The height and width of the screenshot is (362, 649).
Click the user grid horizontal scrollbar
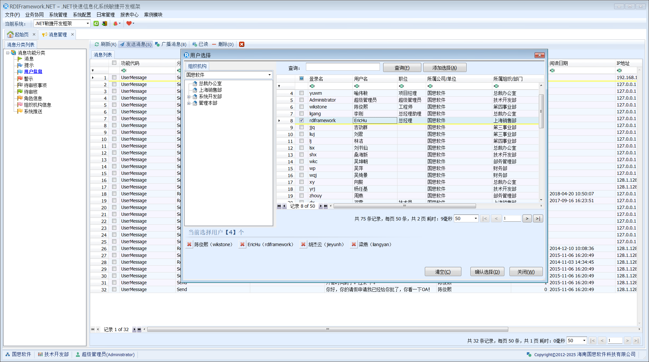(404, 206)
